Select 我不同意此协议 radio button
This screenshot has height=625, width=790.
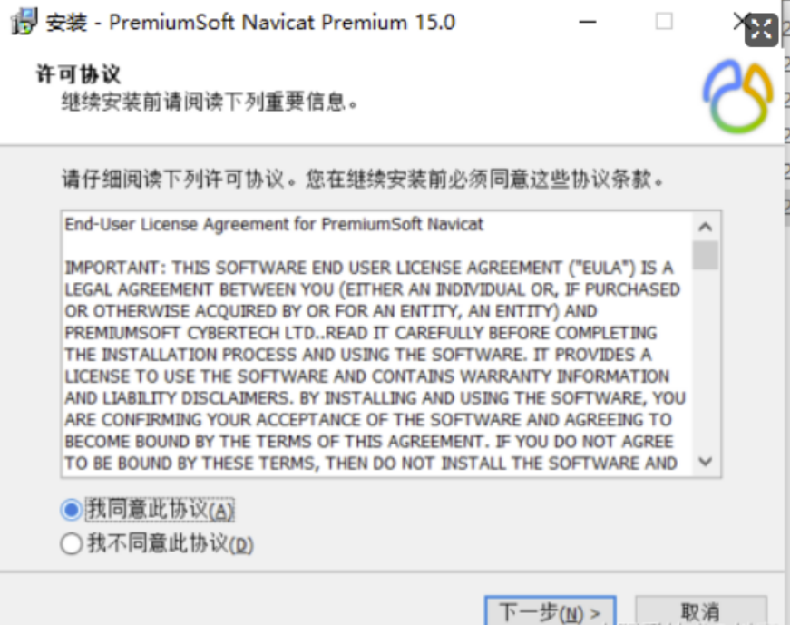coord(71,544)
